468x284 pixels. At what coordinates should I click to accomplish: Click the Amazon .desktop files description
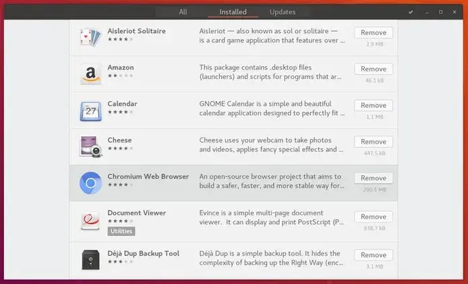pyautogui.click(x=270, y=72)
